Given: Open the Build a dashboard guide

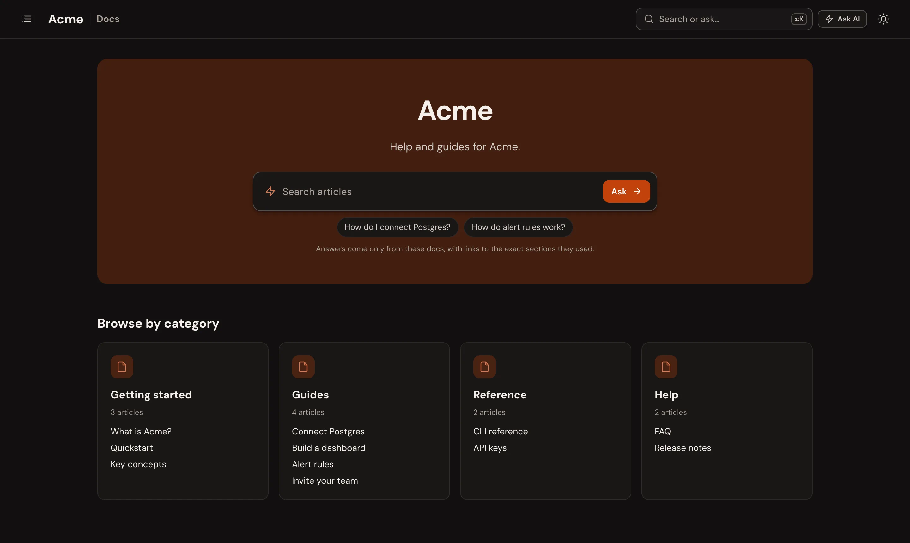Looking at the screenshot, I should [329, 448].
